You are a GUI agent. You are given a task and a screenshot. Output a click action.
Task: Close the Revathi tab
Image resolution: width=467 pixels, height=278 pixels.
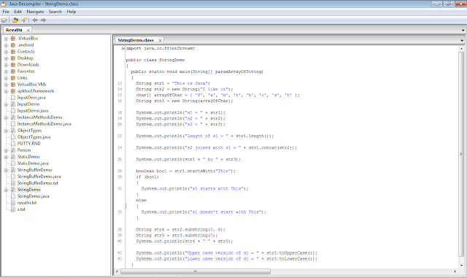(28, 30)
